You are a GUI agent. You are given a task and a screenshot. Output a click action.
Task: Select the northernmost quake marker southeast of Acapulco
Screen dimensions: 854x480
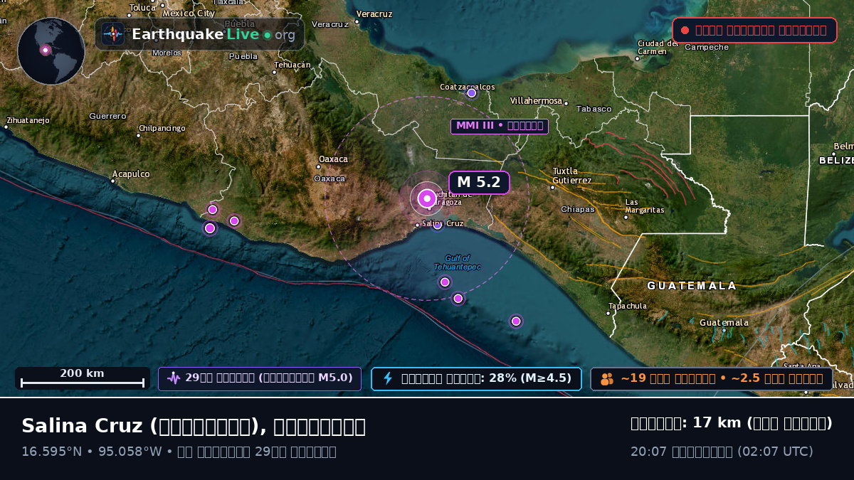[x=212, y=210]
